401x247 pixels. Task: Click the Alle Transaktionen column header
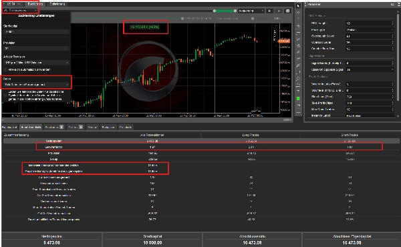click(152, 135)
